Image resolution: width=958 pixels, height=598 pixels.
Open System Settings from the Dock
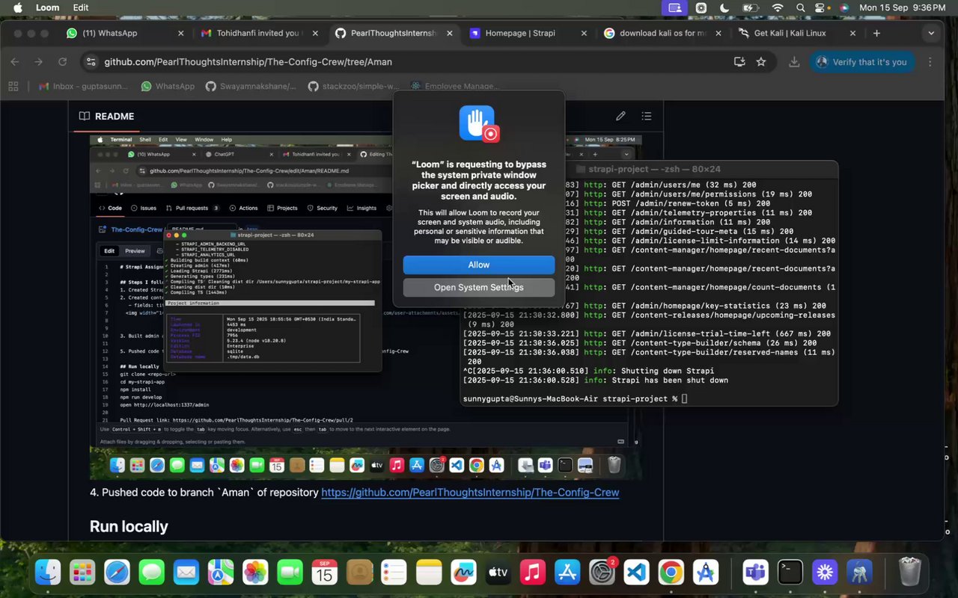602,573
